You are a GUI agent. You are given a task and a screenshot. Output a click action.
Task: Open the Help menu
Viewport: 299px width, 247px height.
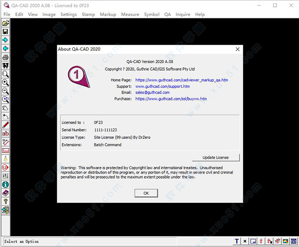click(x=200, y=14)
